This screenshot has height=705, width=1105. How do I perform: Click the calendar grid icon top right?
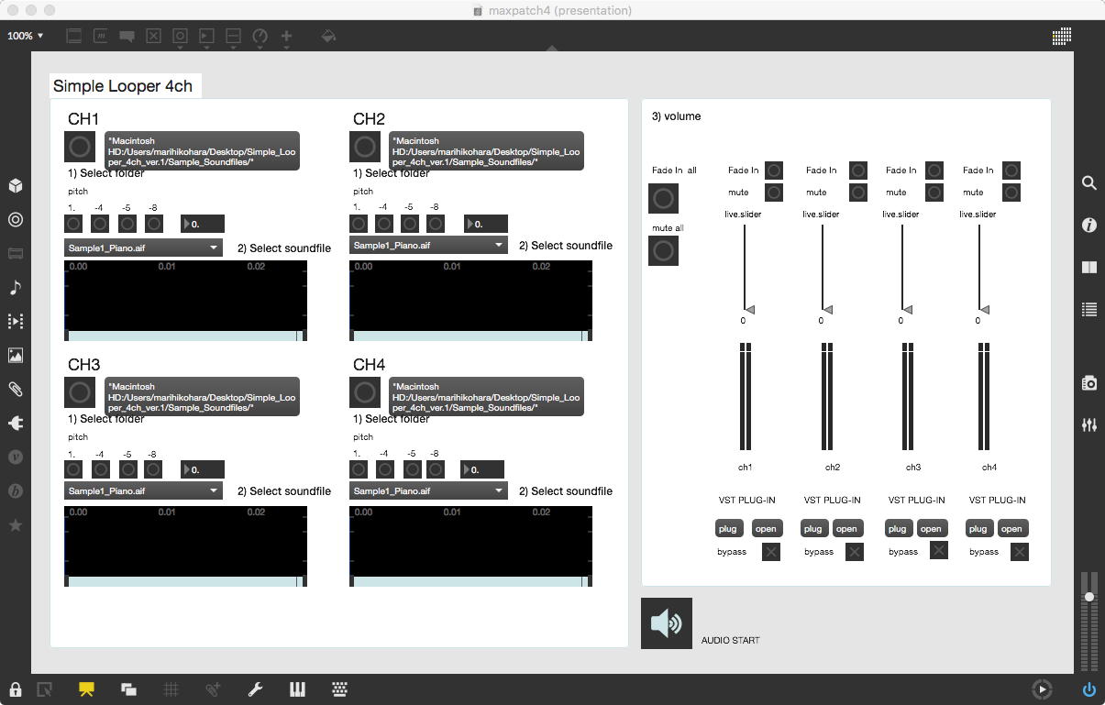pos(1062,36)
